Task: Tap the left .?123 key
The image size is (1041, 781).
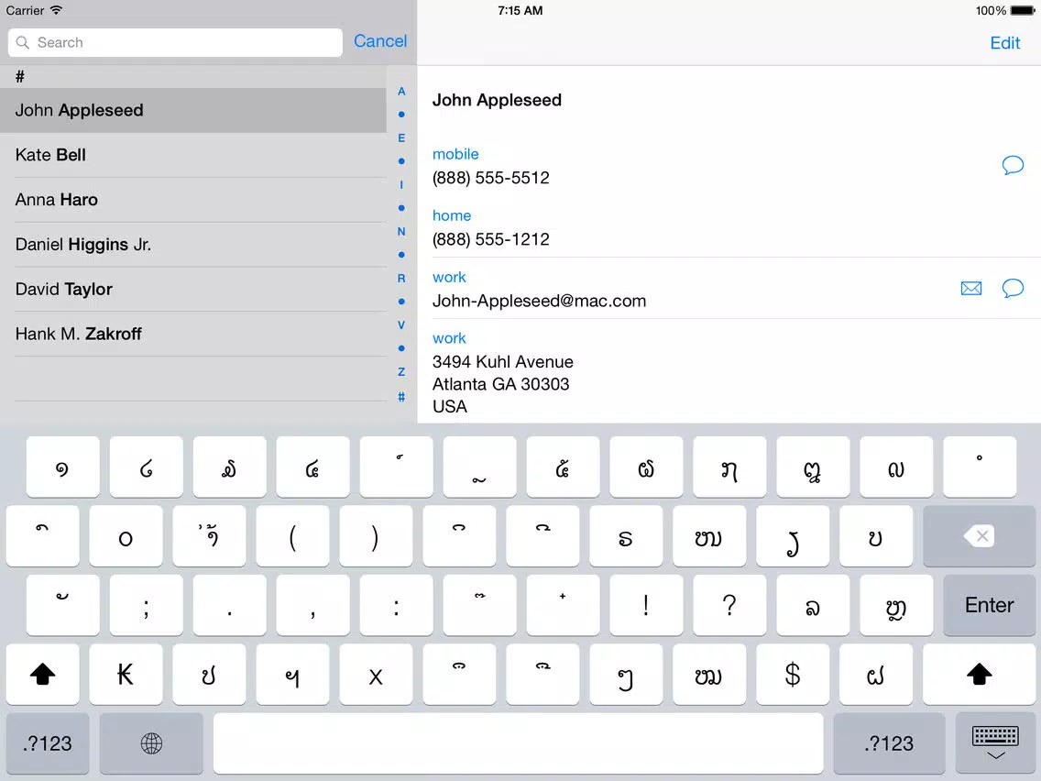Action: [x=47, y=743]
